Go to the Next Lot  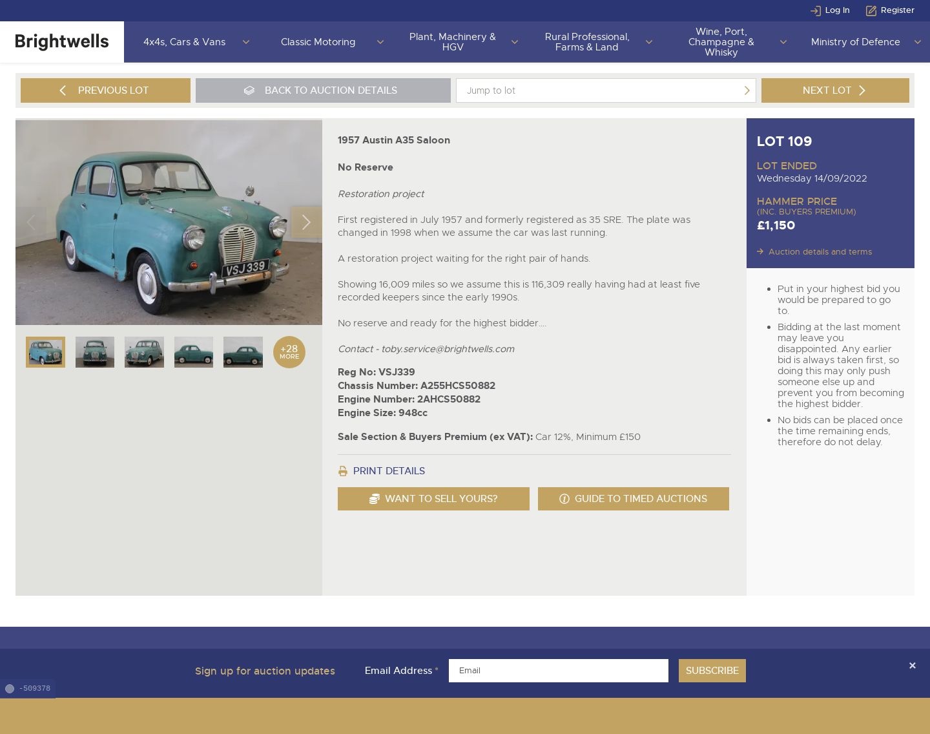point(835,90)
